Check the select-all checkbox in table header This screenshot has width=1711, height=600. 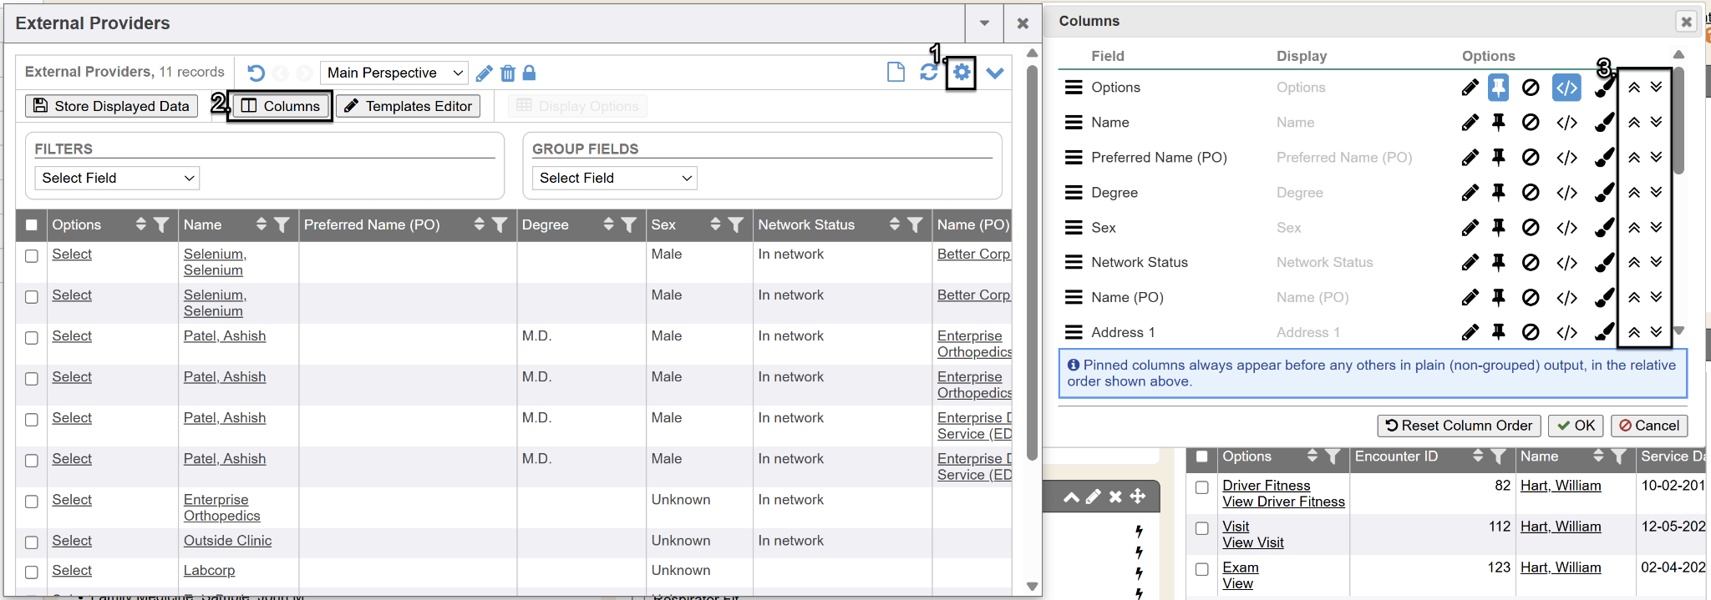point(32,225)
